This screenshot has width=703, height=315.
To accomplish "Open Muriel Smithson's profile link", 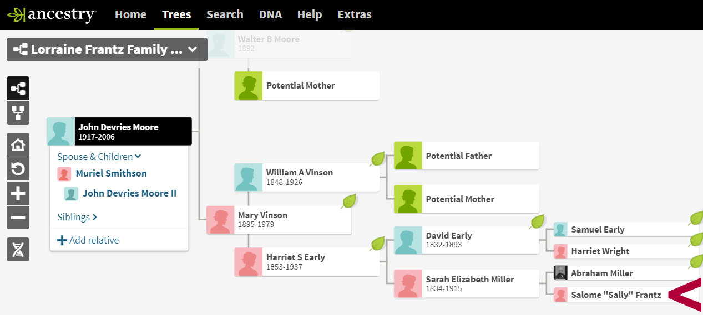I will click(x=111, y=173).
